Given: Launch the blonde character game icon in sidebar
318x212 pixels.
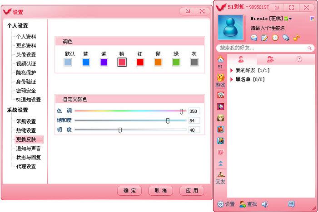Looking at the screenshot, I should point(221,118).
